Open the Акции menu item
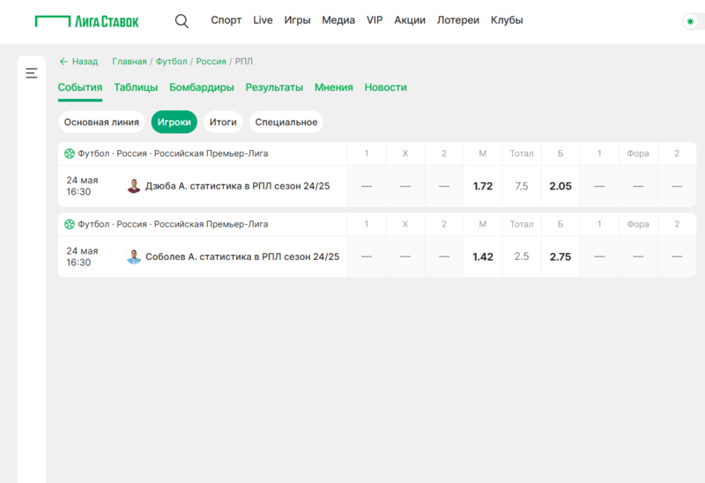Viewport: 705px width, 483px height. click(x=410, y=20)
